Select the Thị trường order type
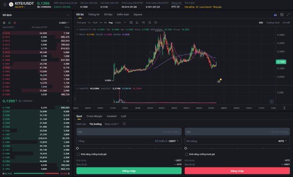Viewport: 293px width, 177px height. pyautogui.click(x=96, y=124)
